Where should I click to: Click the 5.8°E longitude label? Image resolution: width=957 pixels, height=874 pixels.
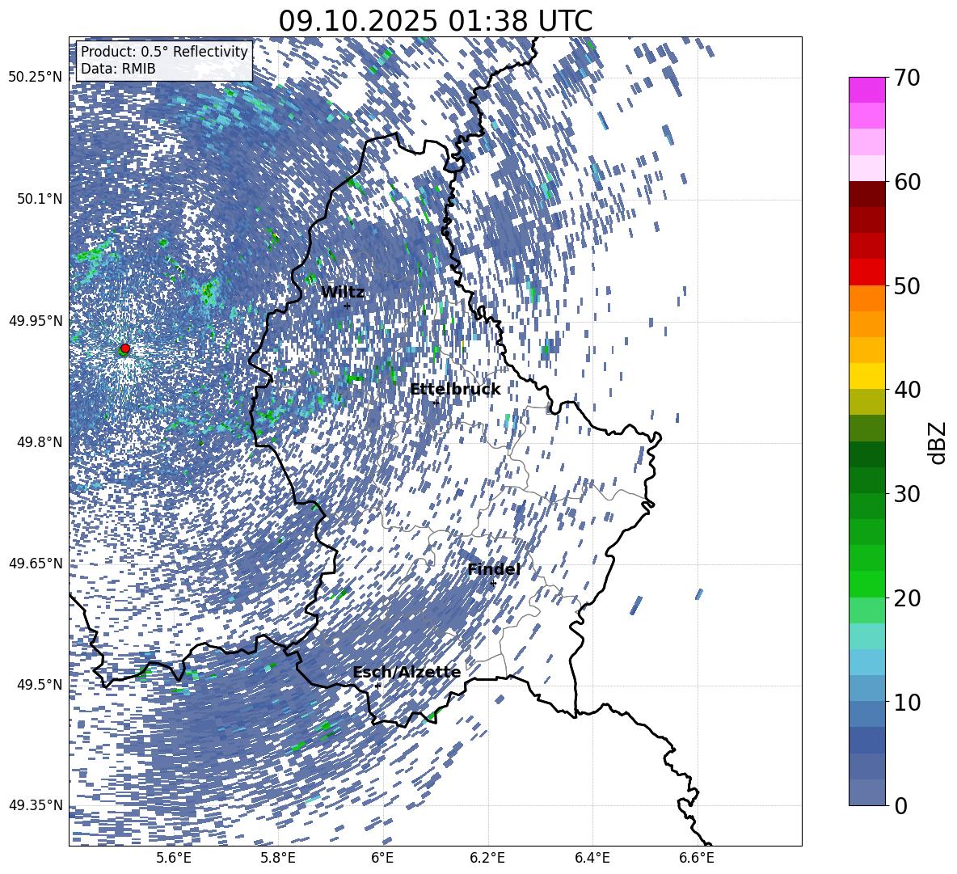(x=278, y=858)
